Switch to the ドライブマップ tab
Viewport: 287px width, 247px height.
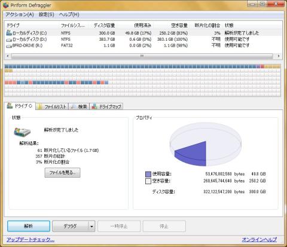pos(106,106)
